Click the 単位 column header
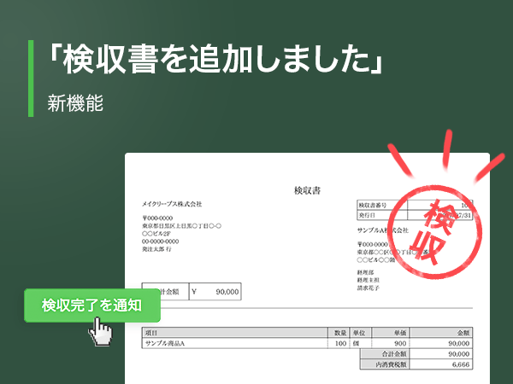 coord(359,332)
